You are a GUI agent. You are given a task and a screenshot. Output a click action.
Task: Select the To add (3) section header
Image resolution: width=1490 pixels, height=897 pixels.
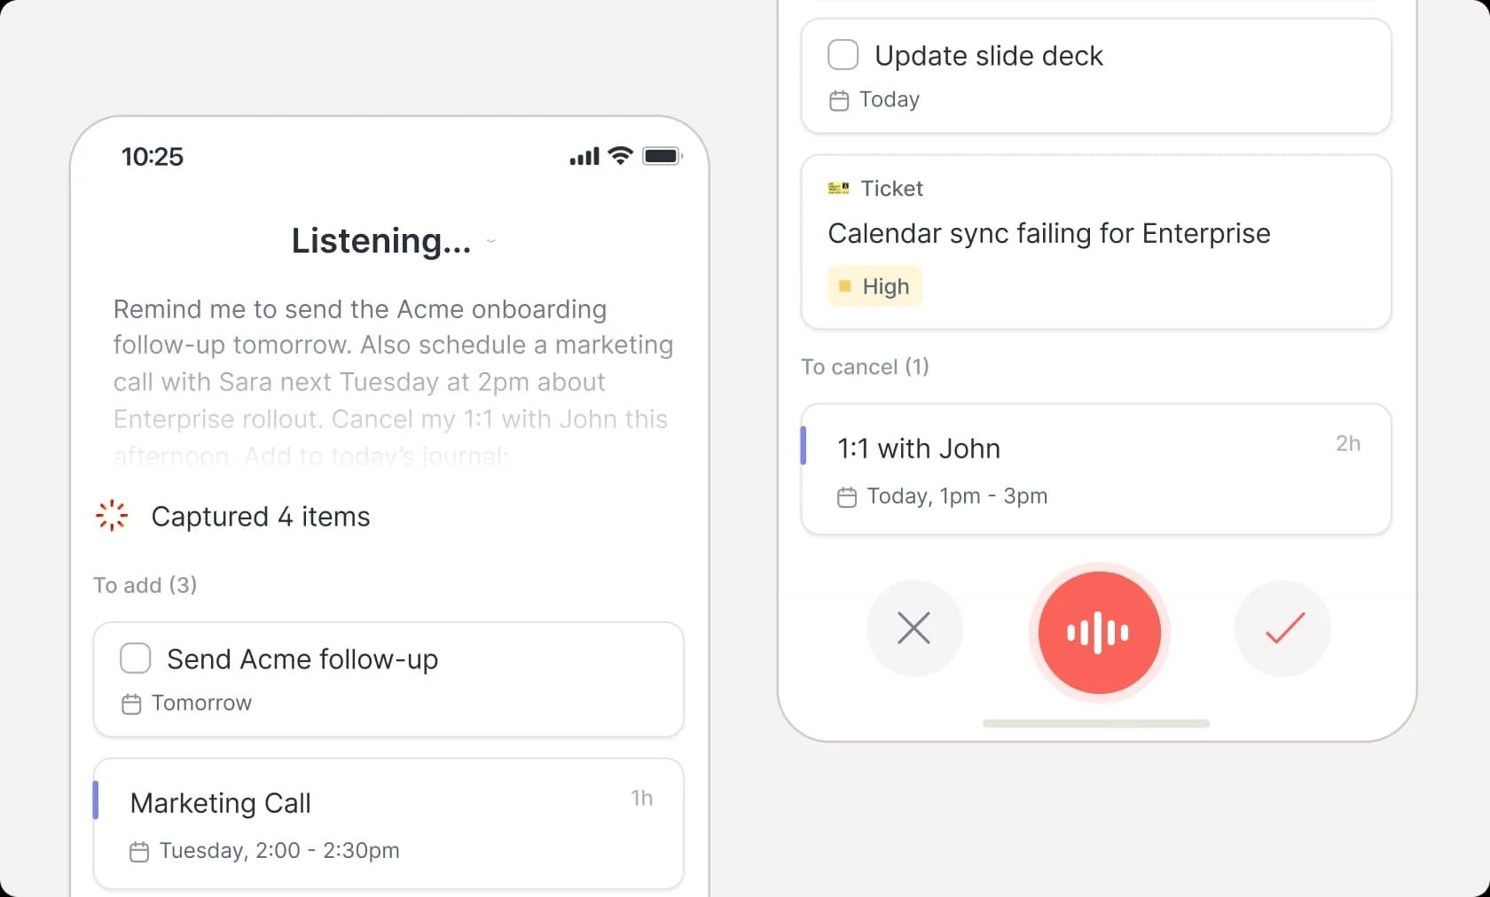145,585
